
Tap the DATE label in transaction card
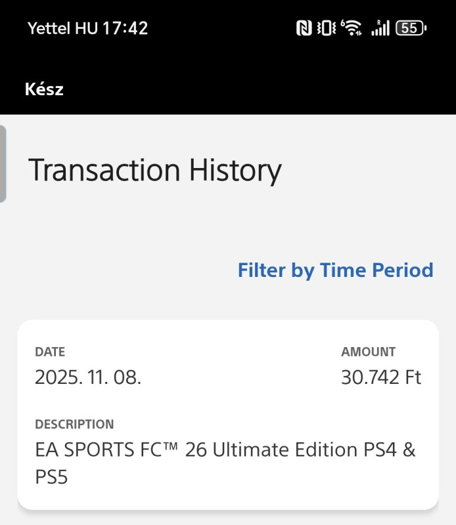pos(50,352)
